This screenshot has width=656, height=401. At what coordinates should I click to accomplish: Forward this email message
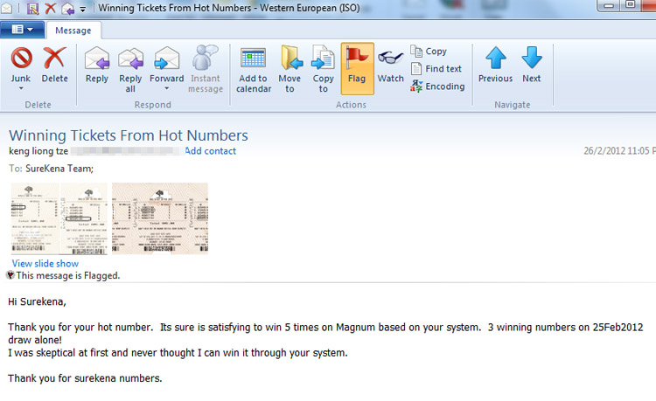(166, 60)
